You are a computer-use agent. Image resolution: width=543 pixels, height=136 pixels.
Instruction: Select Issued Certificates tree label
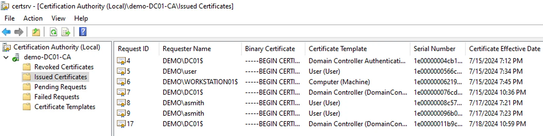click(x=61, y=77)
